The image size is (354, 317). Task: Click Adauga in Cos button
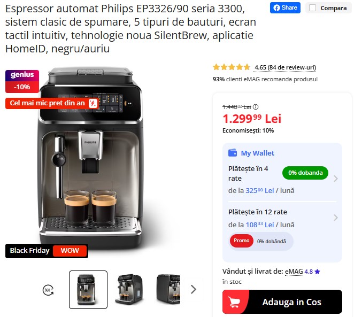click(282, 301)
